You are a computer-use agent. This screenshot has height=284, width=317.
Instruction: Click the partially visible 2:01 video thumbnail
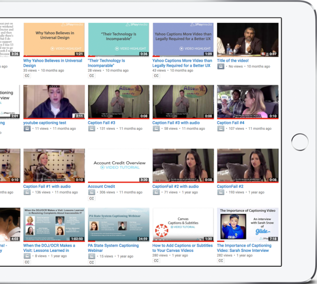click(x=10, y=102)
